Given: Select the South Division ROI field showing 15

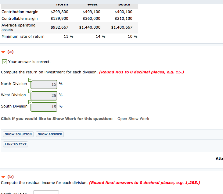Looking at the screenshot, I should click(x=44, y=107).
